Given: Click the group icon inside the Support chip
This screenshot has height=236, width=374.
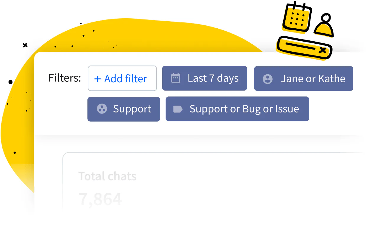Looking at the screenshot, I should coord(102,109).
